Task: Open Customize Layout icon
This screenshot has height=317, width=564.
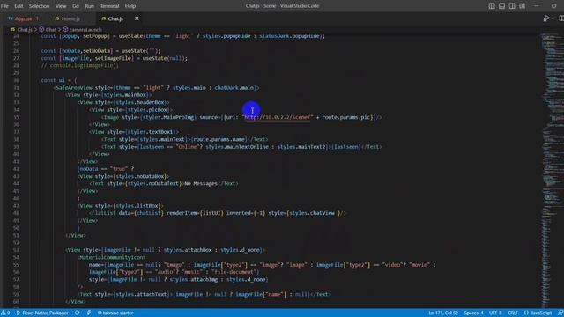Action: 523,6
